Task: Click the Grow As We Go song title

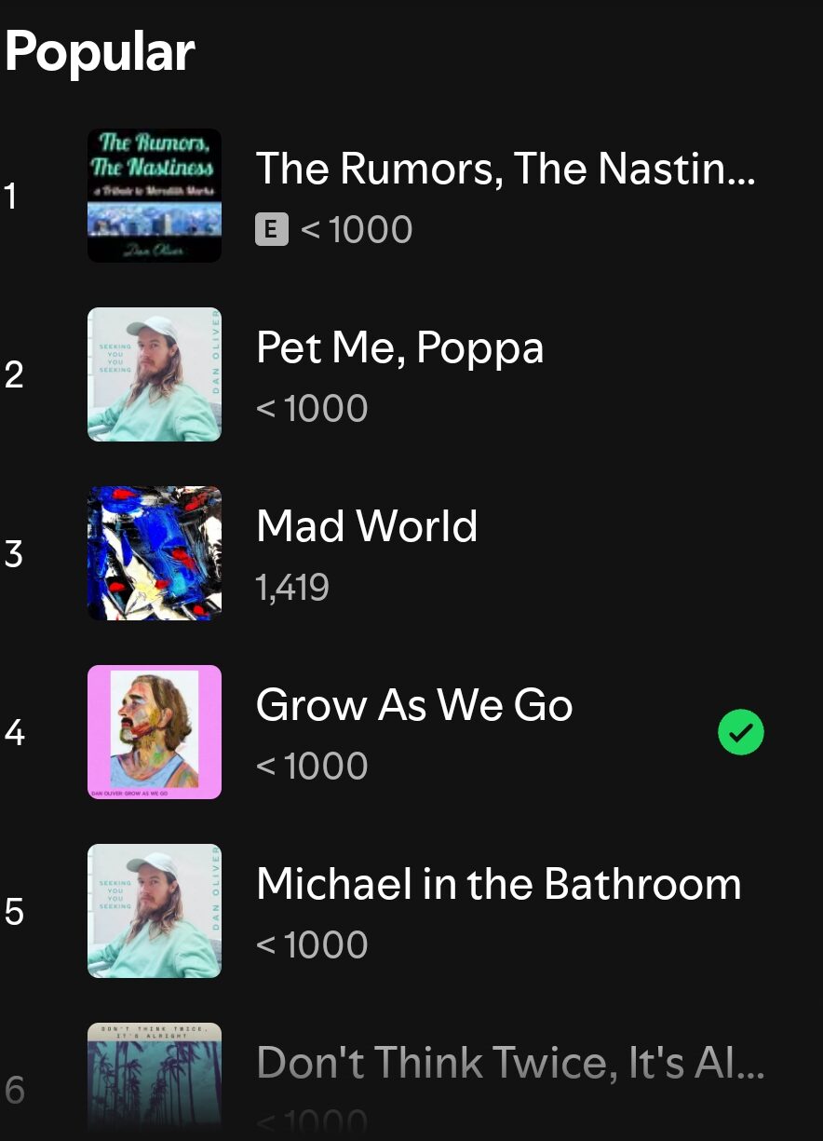Action: [x=414, y=705]
